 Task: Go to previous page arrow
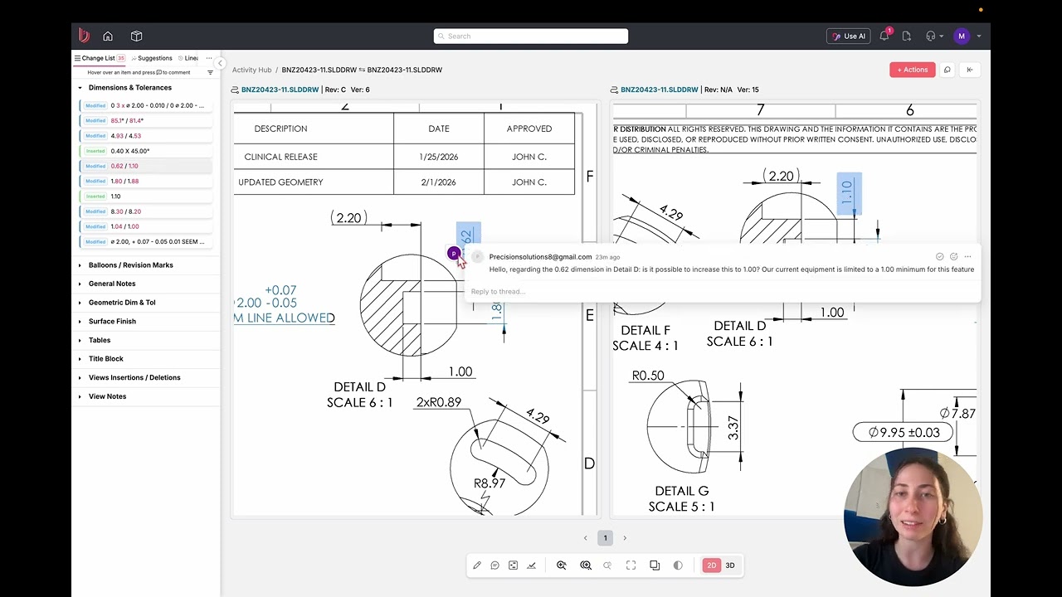[585, 538]
